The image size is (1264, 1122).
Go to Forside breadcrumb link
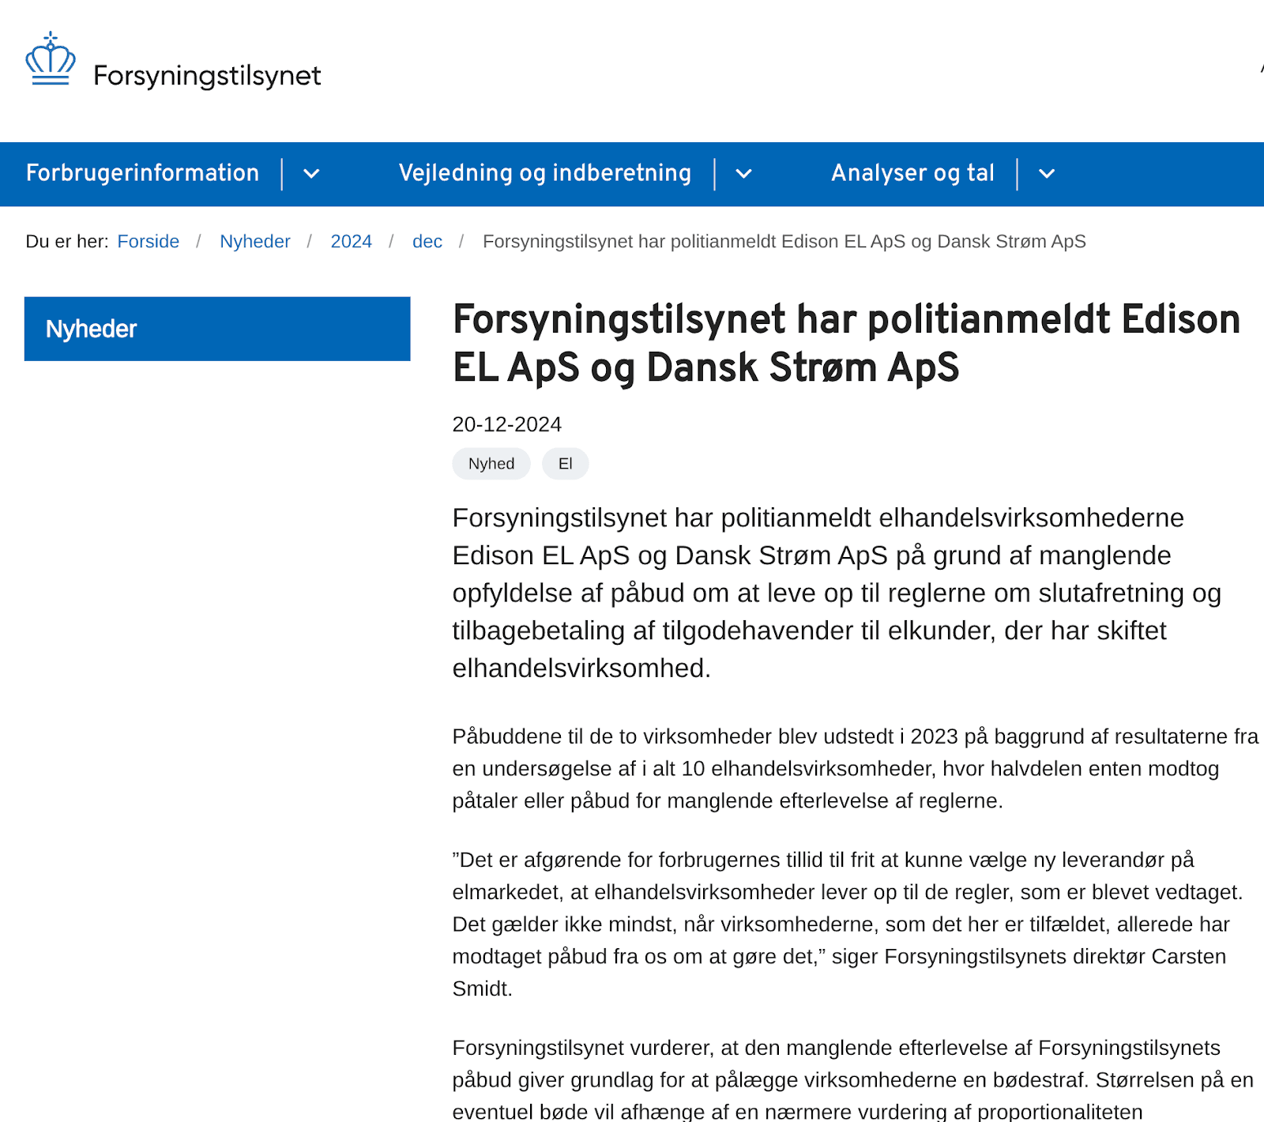[x=149, y=241]
